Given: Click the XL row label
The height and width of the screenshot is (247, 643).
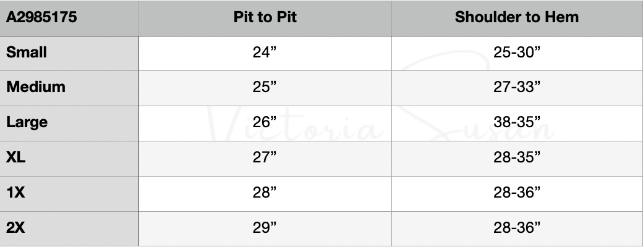Looking at the screenshot, I should click(x=16, y=157).
